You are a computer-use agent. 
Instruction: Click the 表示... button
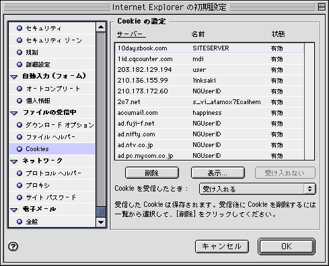pyautogui.click(x=218, y=173)
